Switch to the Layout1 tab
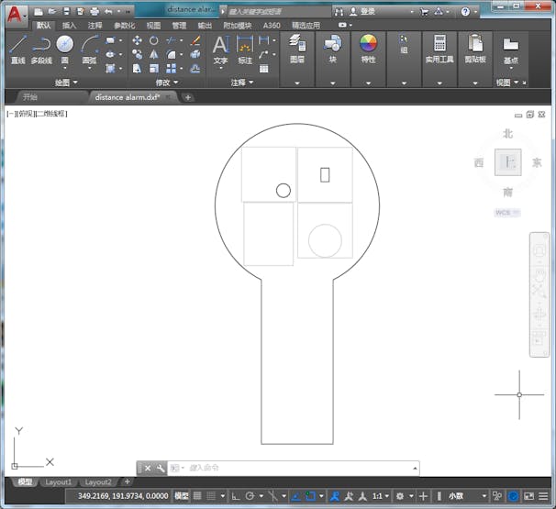This screenshot has height=509, width=556. point(58,481)
